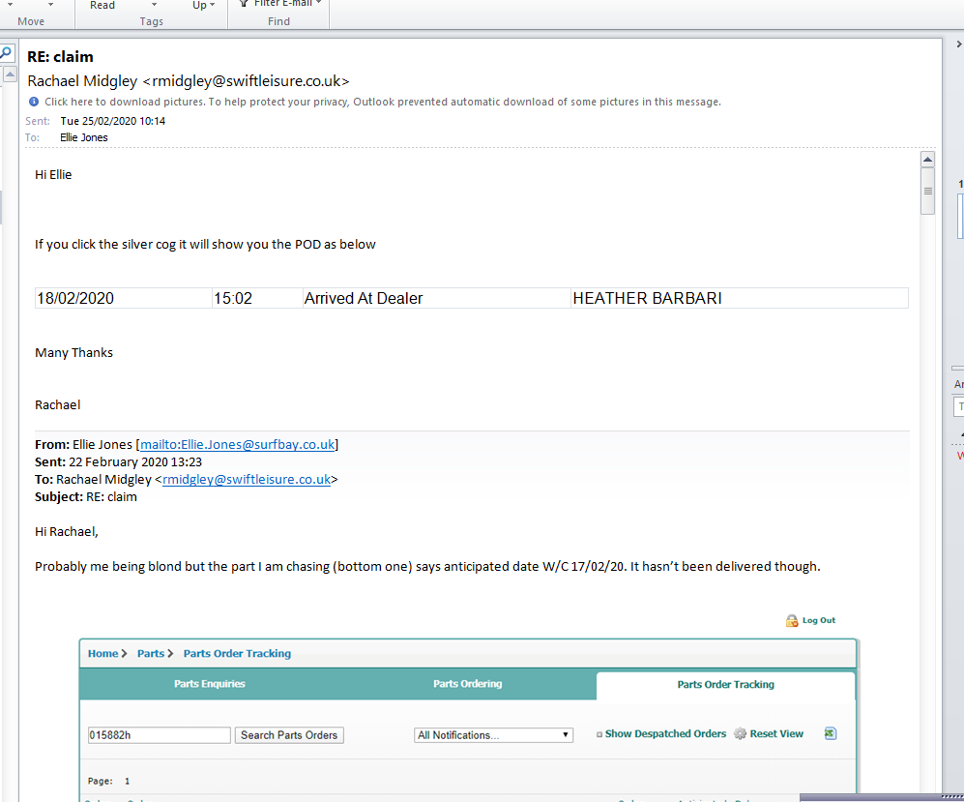This screenshot has height=802, width=964.
Task: Click the rmidgley@swiftleisure.co.uk link in the quoted header
Action: (247, 480)
